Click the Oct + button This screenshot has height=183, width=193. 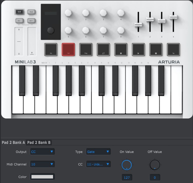[31, 21]
